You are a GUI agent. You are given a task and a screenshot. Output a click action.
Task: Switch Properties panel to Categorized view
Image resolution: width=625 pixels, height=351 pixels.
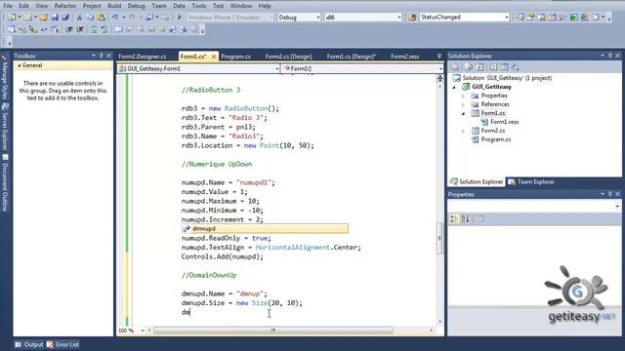454,218
